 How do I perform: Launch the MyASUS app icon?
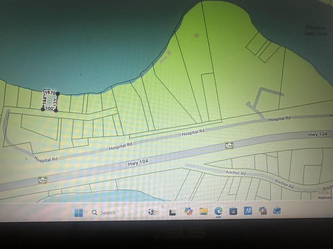[248, 211]
